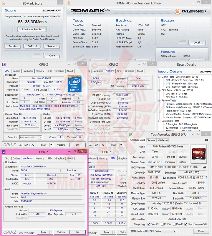This screenshot has height=236, width=212.
Task: Click To Excel button in 3DMark Score
Action: click(32, 46)
